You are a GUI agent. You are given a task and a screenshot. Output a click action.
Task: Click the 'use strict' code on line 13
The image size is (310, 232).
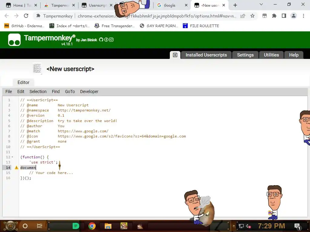[44, 162]
